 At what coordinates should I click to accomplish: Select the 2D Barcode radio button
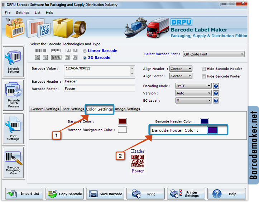click(x=85, y=58)
